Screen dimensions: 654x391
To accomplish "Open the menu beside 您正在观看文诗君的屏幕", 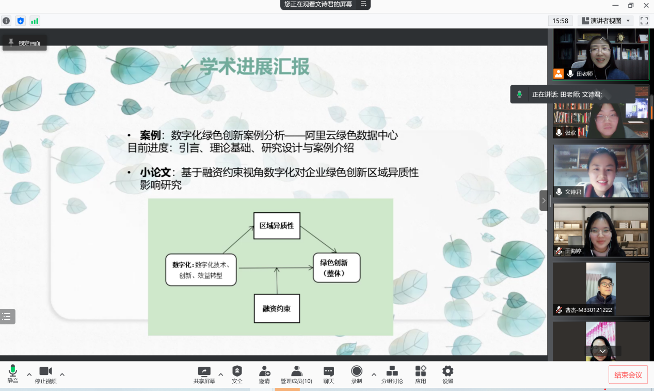I will click(x=363, y=4).
